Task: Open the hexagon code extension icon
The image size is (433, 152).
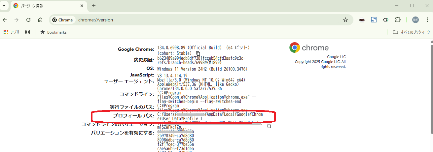Action: click(386, 20)
